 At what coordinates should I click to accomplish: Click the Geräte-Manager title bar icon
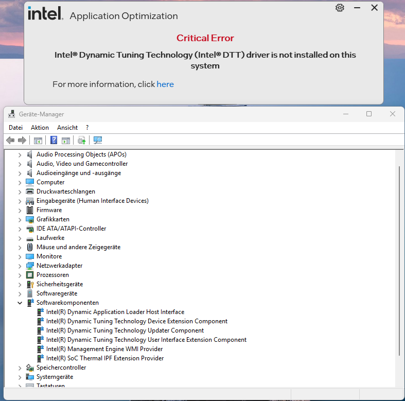[11, 114]
